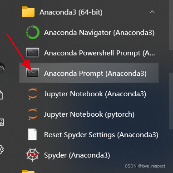173x173 pixels.
Task: Toggle the Anaconda3 (64-bit) folder header text
Action: pos(71,12)
